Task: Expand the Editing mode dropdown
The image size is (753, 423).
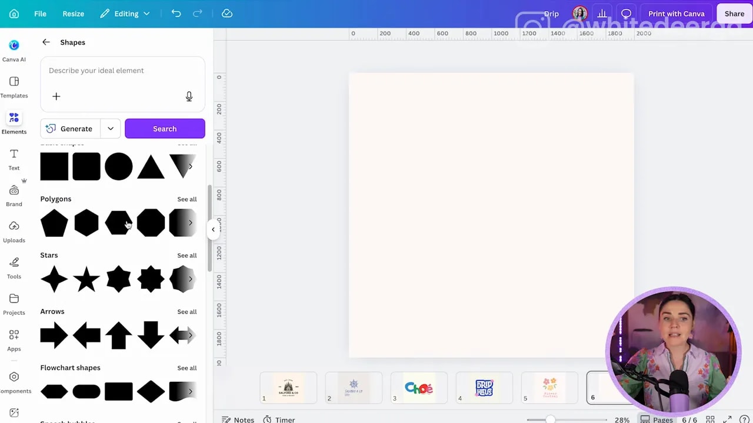Action: tap(125, 14)
